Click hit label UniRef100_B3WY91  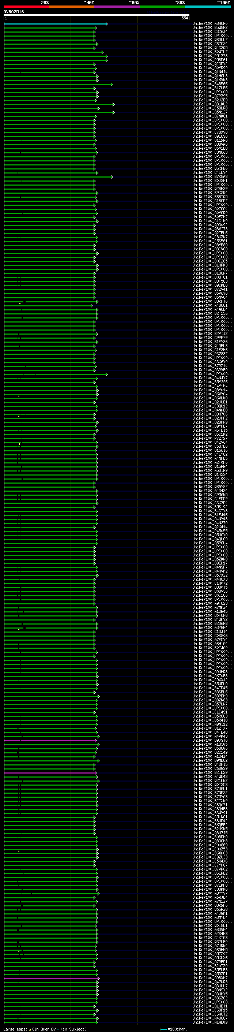tap(210, 813)
